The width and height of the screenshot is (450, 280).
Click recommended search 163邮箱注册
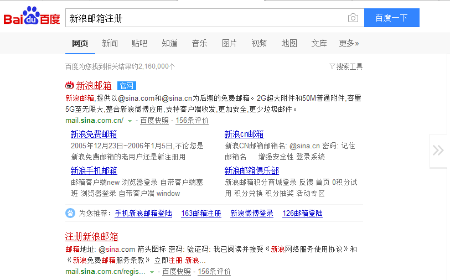tap(201, 213)
